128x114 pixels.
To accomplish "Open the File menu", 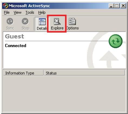I will [x=7, y=12].
